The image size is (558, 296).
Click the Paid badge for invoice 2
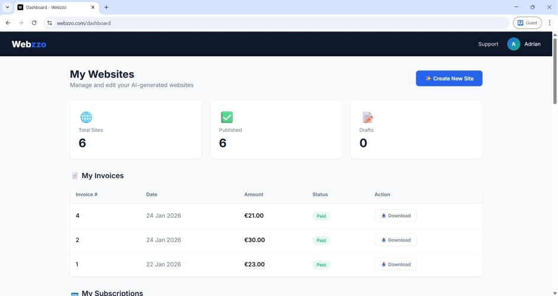pos(321,240)
